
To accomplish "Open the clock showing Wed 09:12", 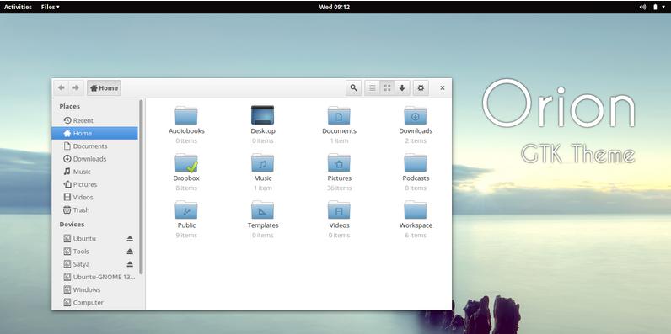I will (x=334, y=7).
